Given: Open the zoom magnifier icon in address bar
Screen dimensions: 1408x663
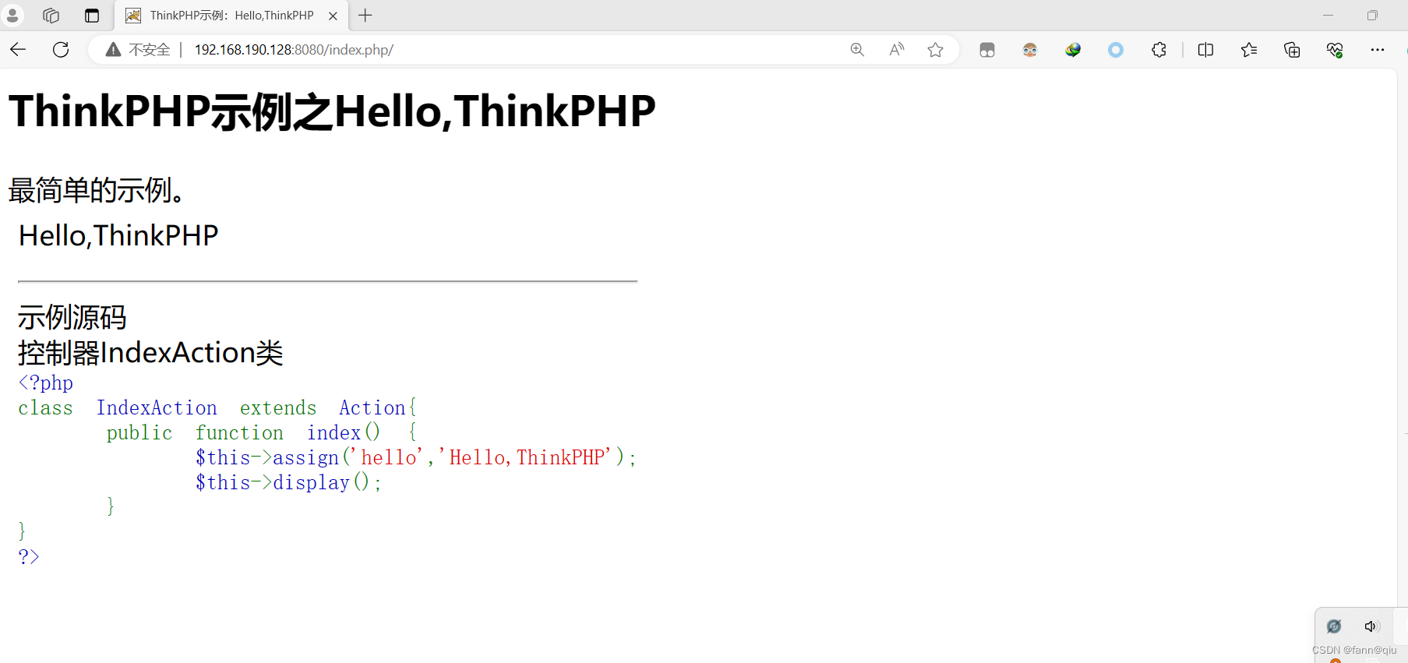Looking at the screenshot, I should pos(857,50).
